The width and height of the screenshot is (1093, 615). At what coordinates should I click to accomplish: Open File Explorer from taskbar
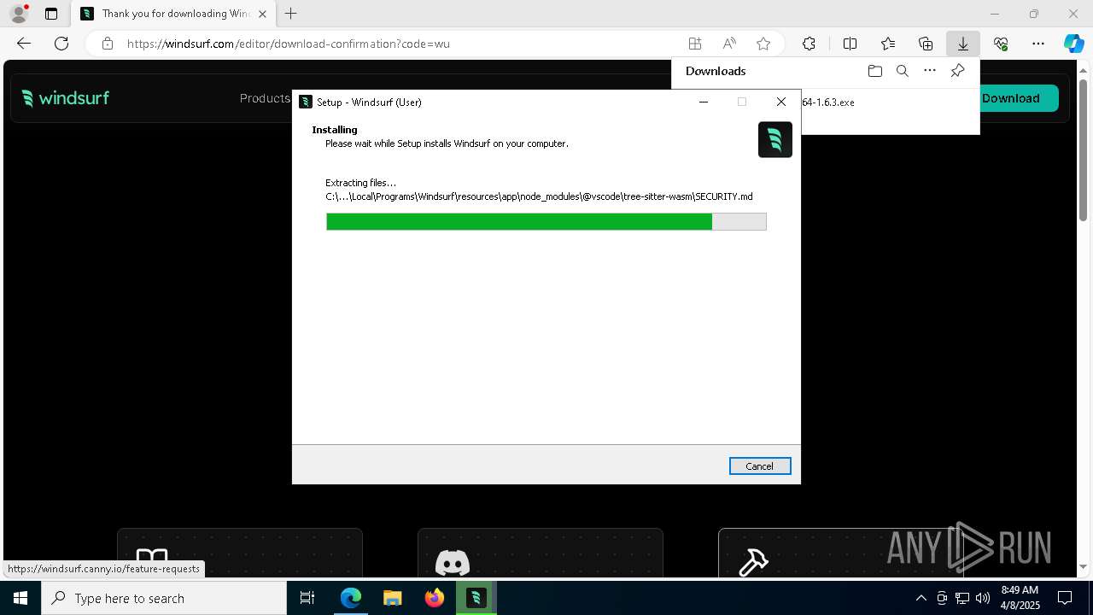tap(392, 598)
